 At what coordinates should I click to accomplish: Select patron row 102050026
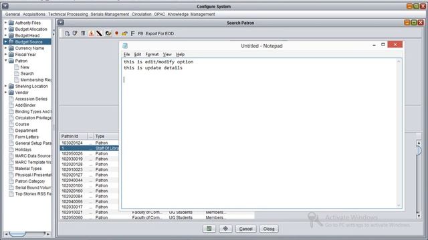pos(90,153)
